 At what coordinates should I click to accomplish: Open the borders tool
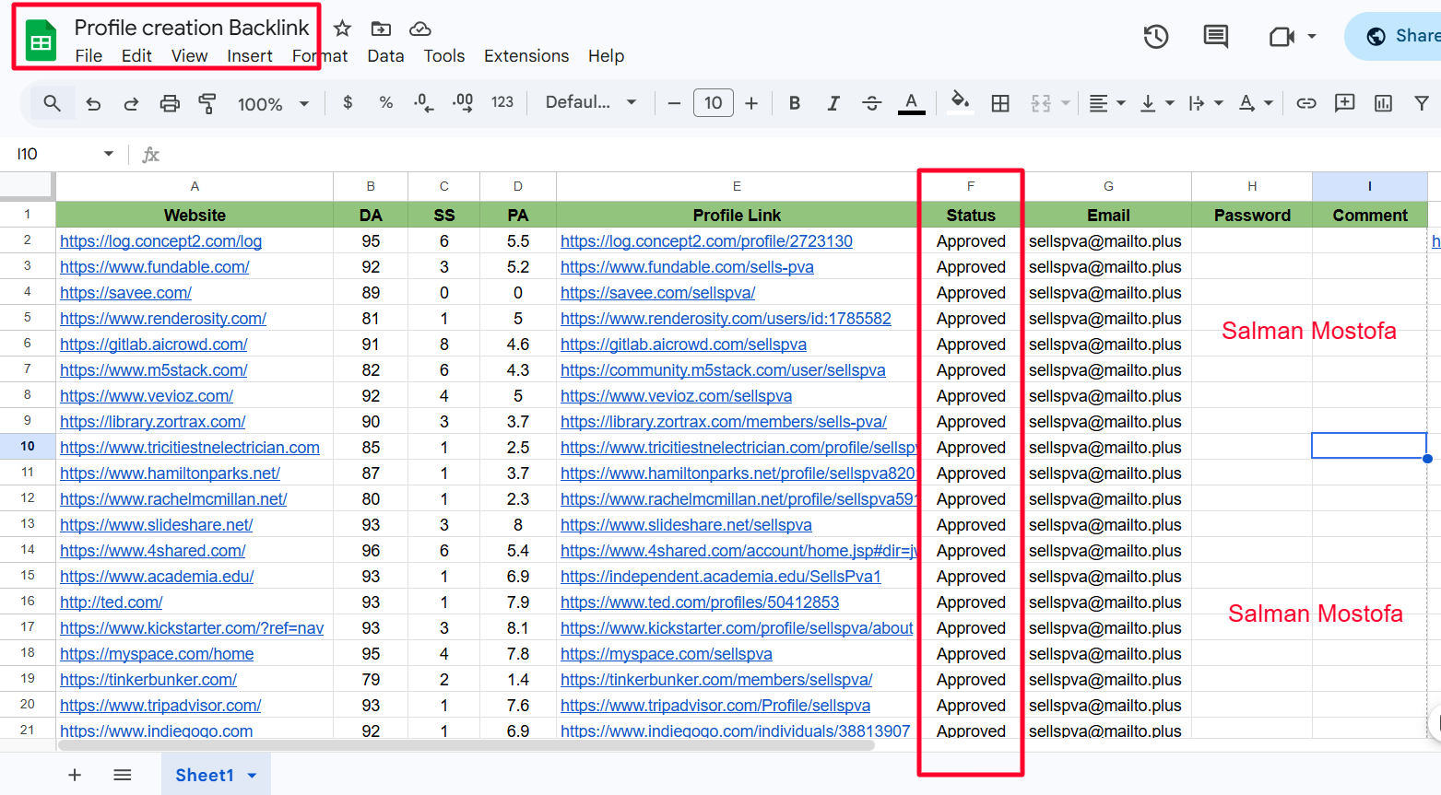tap(1000, 103)
